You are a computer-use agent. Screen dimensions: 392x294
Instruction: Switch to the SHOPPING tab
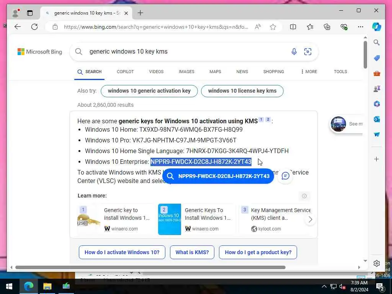pos(273,72)
